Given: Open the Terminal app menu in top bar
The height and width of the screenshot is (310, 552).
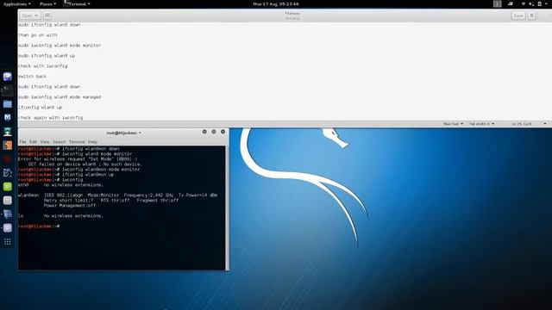Looking at the screenshot, I should (x=77, y=3).
